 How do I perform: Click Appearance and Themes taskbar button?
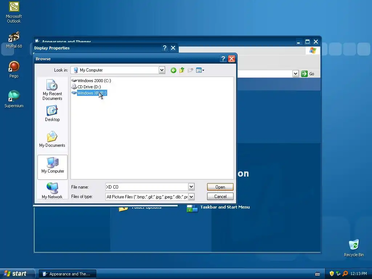point(67,274)
